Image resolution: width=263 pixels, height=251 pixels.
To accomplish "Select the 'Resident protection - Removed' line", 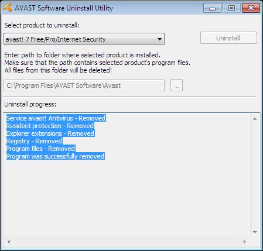I will point(50,126).
